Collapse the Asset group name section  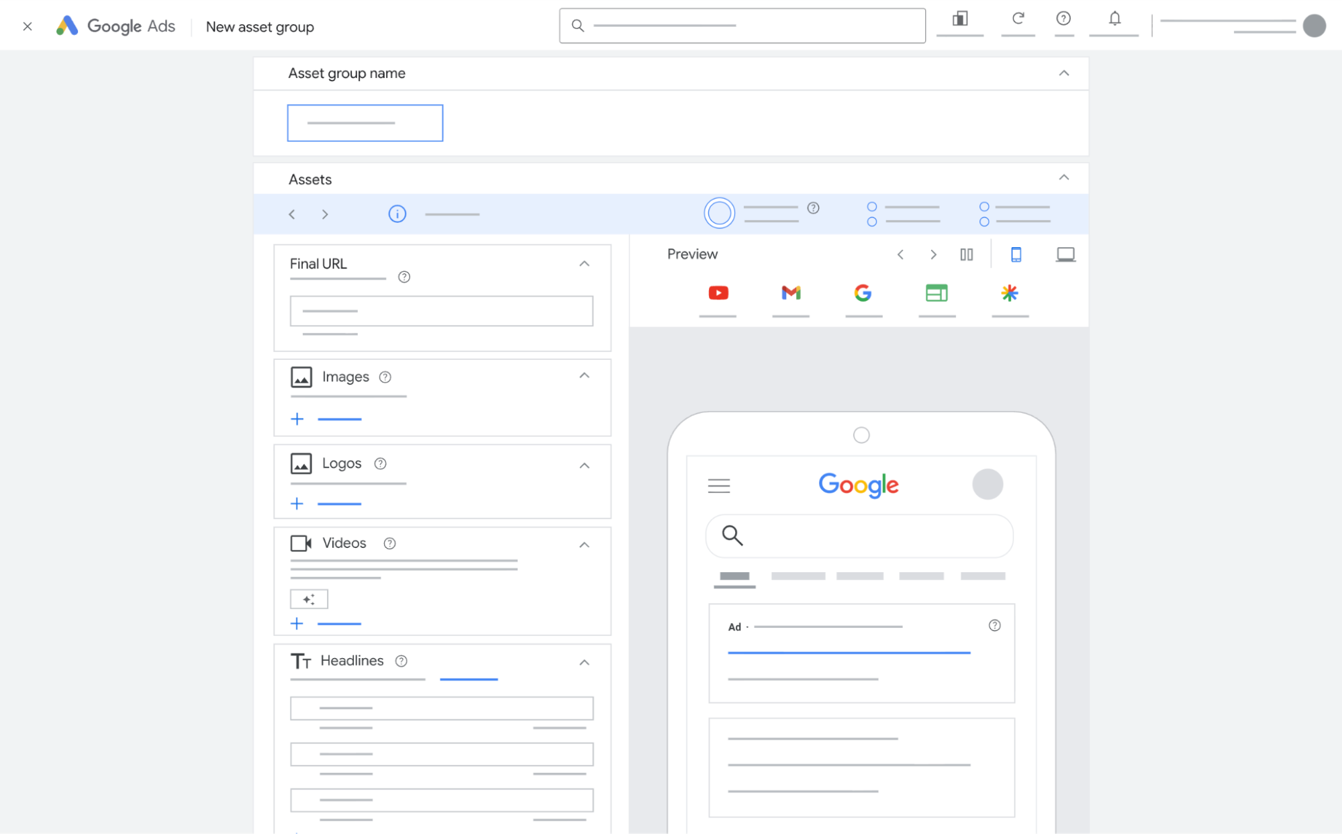click(1064, 73)
